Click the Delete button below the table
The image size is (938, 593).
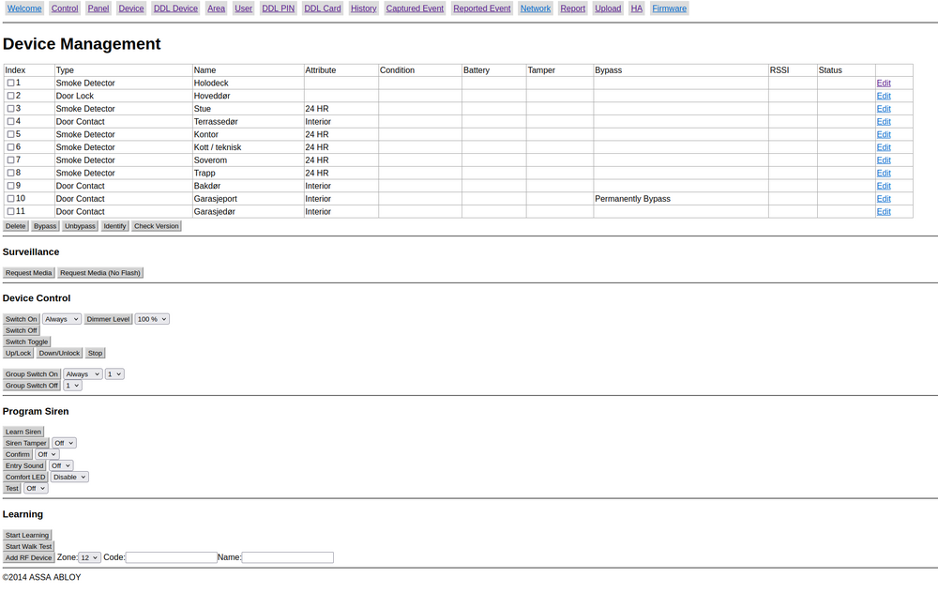pos(16,226)
